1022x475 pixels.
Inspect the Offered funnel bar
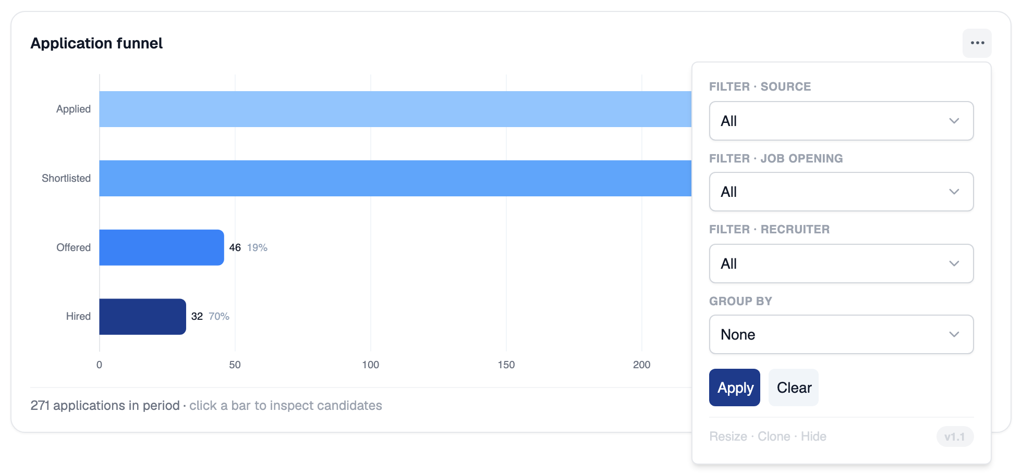pyautogui.click(x=162, y=247)
